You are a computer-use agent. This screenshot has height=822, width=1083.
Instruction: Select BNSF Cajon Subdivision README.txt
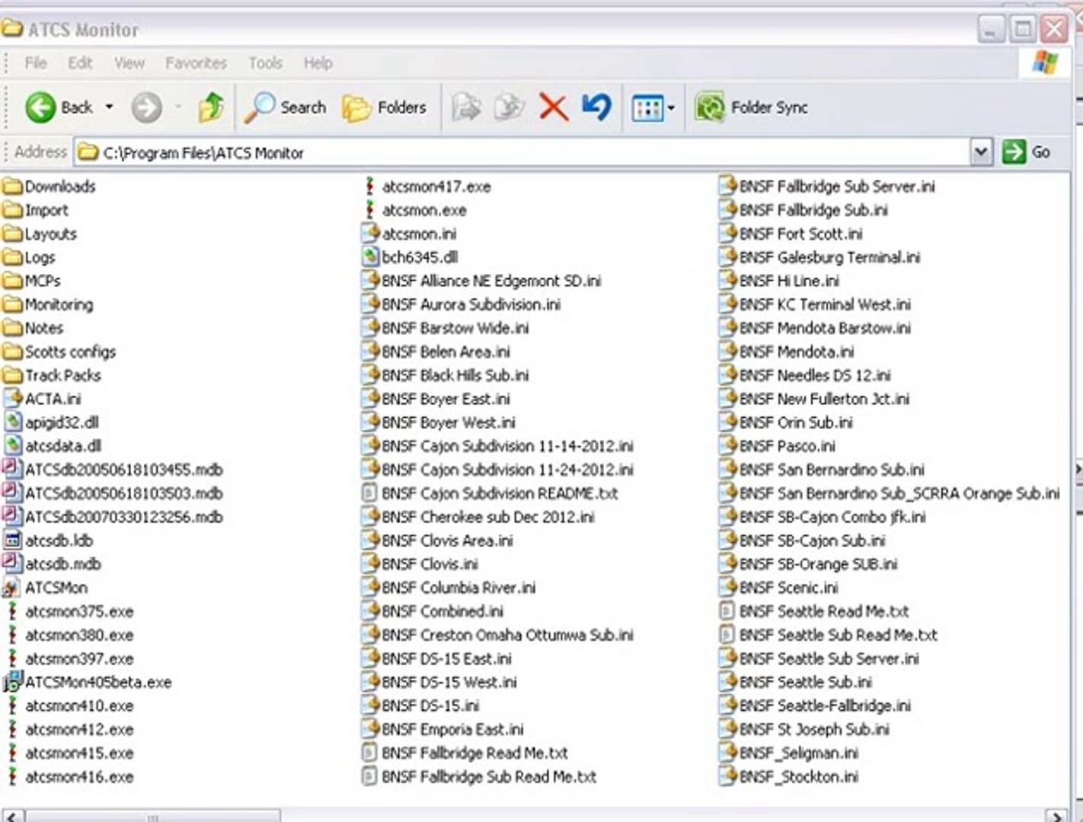pos(490,493)
